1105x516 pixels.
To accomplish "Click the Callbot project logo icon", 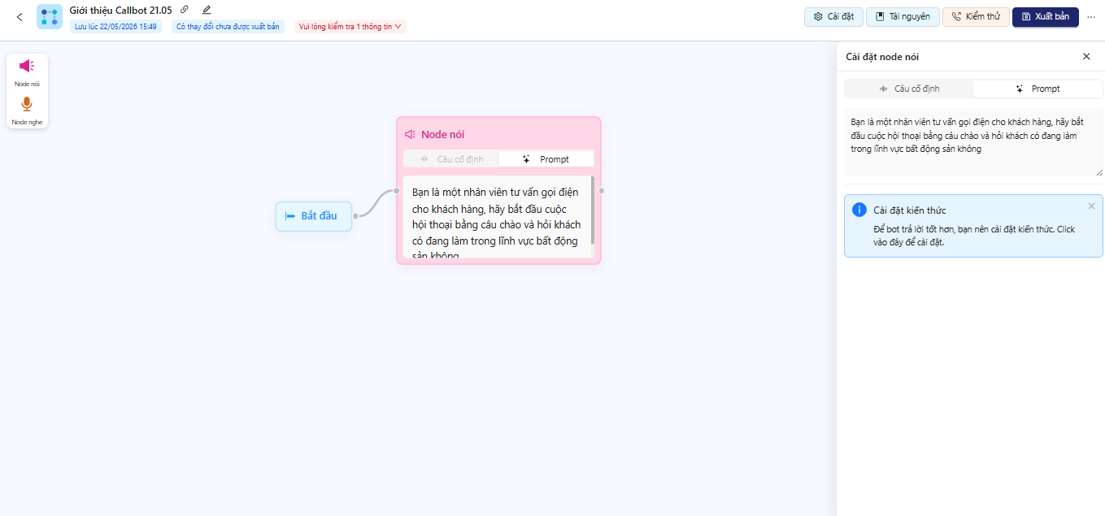I will pyautogui.click(x=50, y=17).
